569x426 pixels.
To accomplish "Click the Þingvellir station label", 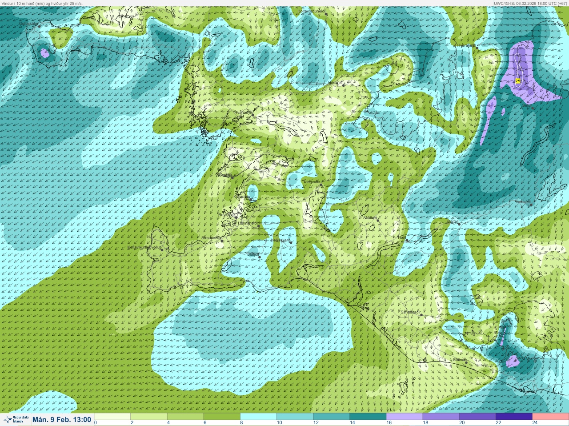I will click(x=312, y=181).
